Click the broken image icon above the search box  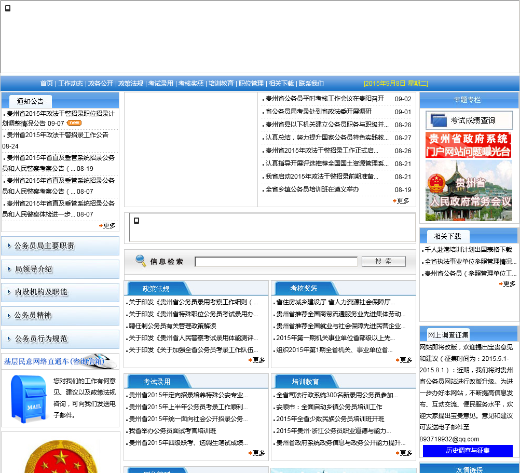point(136,221)
